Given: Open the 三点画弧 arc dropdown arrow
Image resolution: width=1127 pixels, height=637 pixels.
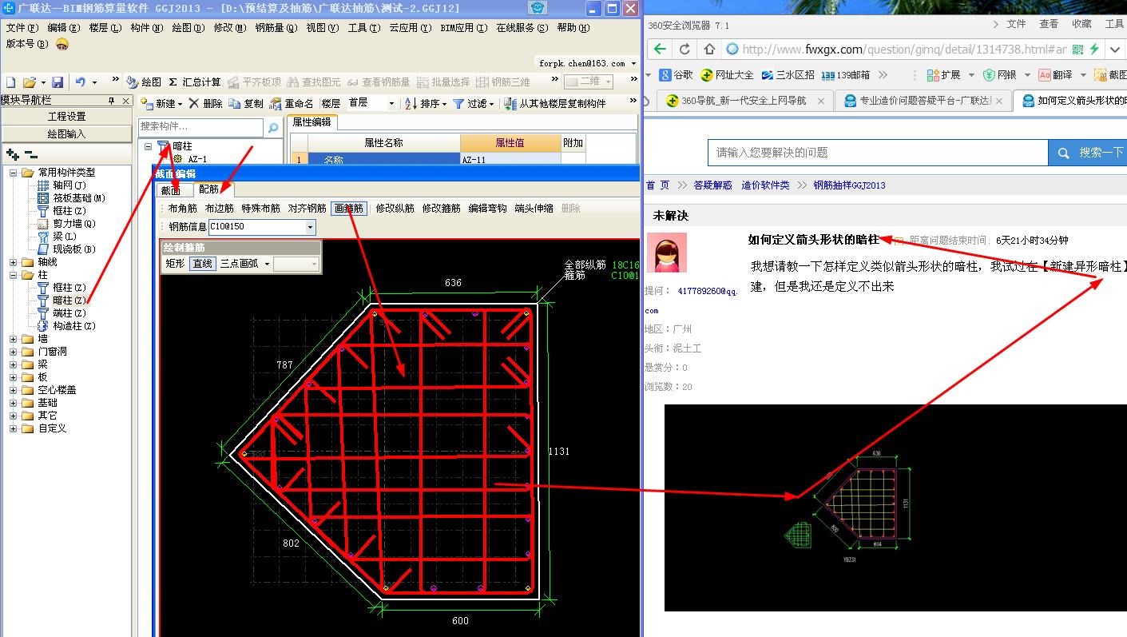Looking at the screenshot, I should coord(267,263).
